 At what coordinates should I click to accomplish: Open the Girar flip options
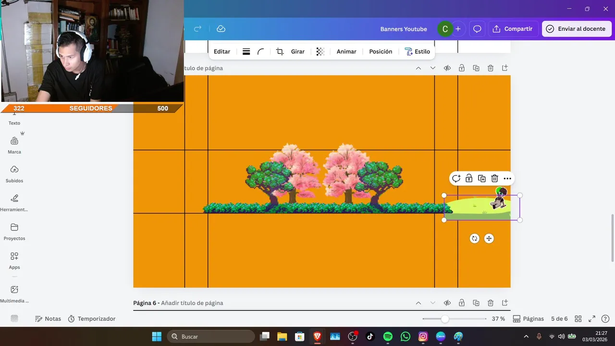pos(298,51)
